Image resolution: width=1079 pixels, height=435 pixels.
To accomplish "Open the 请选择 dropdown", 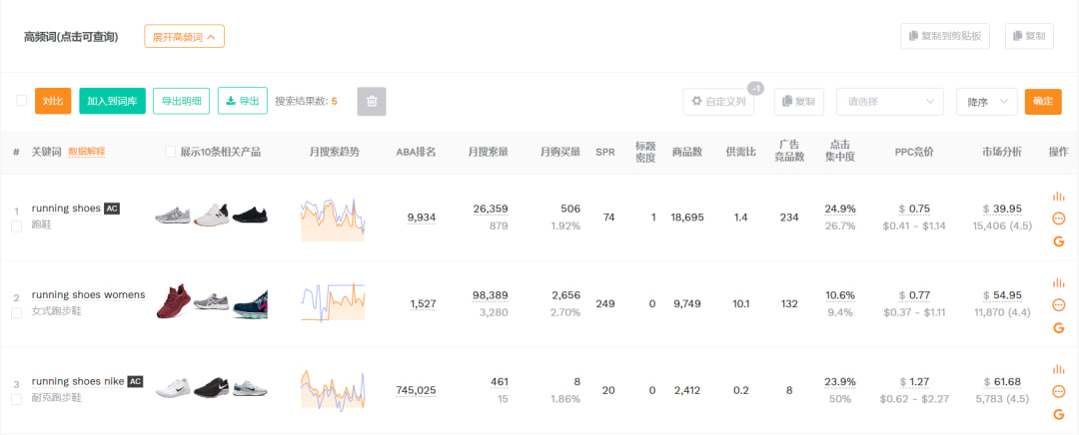I will tap(889, 101).
